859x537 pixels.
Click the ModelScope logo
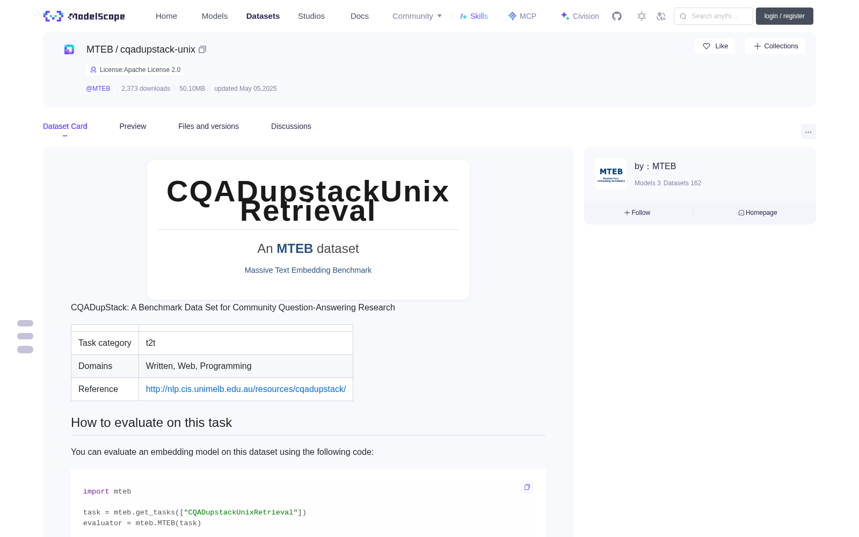84,16
